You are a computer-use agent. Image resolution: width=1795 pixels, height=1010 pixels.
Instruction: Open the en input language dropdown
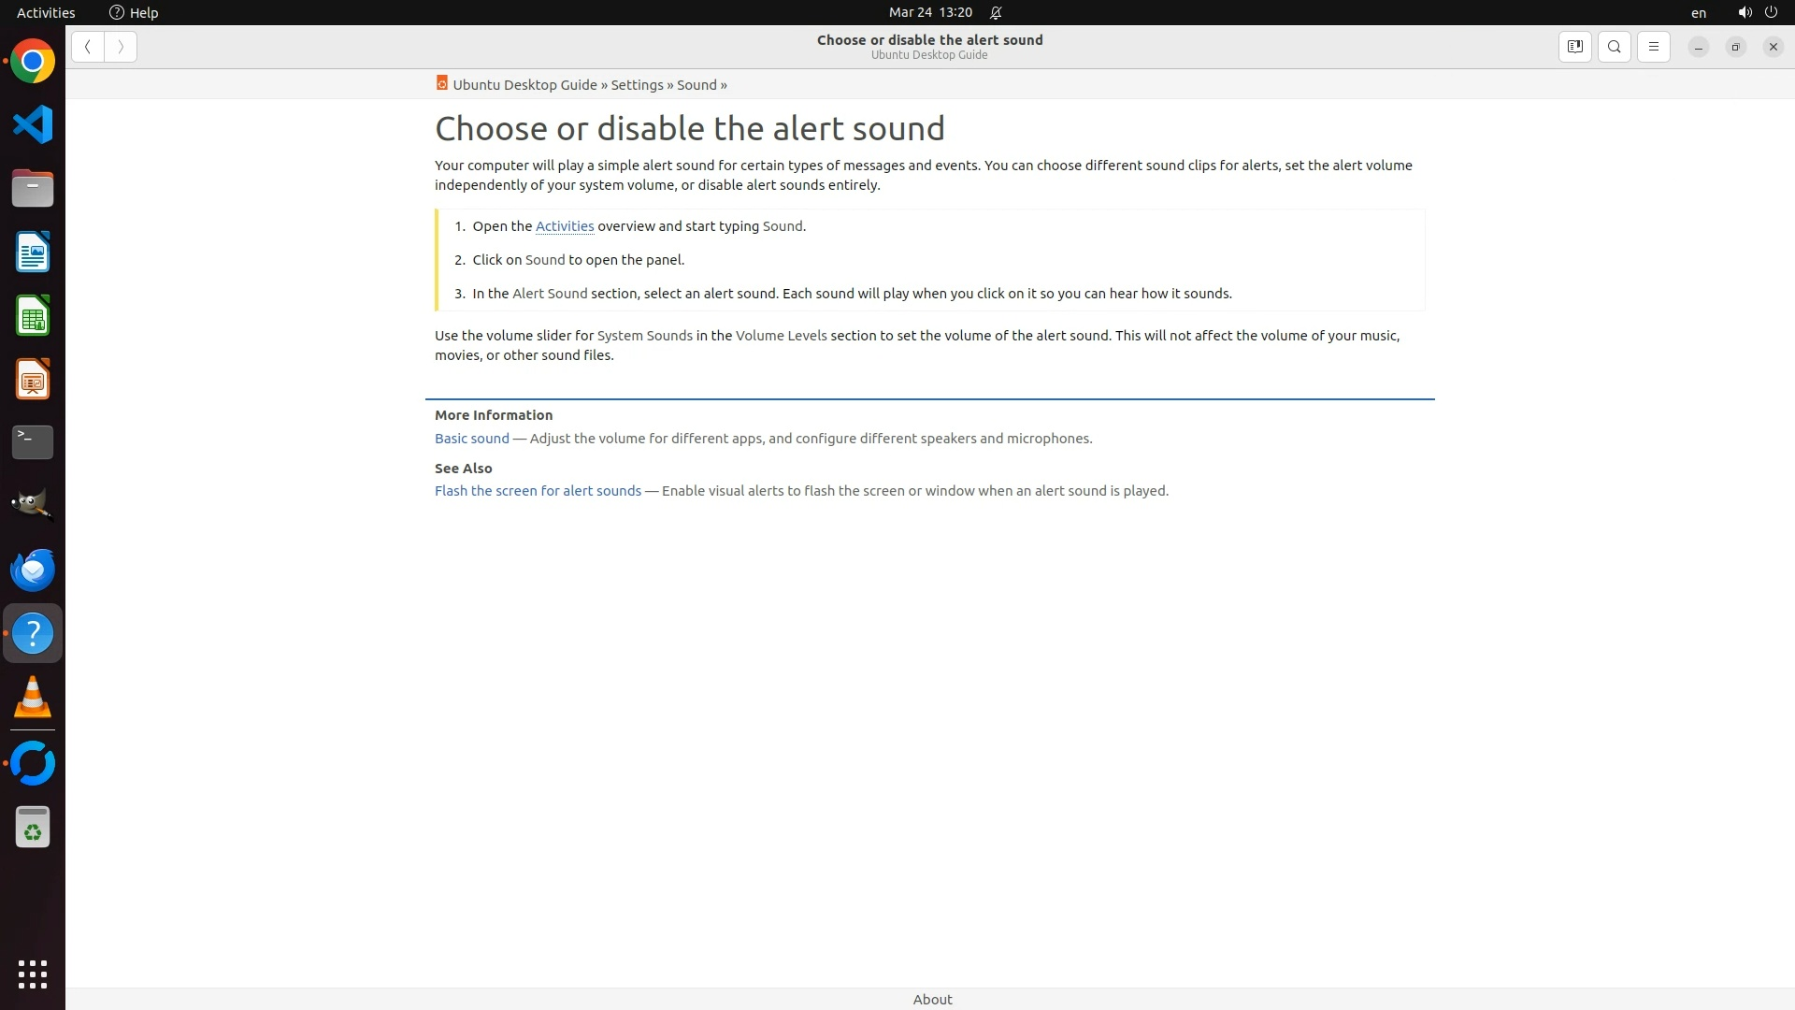pyautogui.click(x=1698, y=12)
